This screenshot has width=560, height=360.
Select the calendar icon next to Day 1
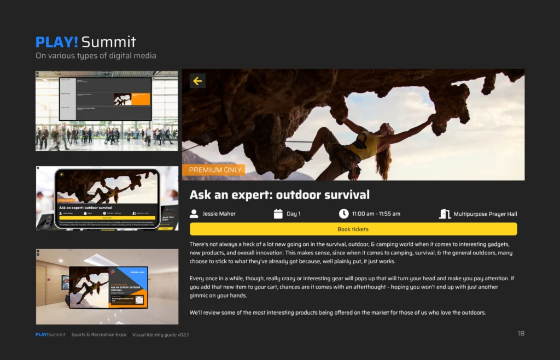278,214
